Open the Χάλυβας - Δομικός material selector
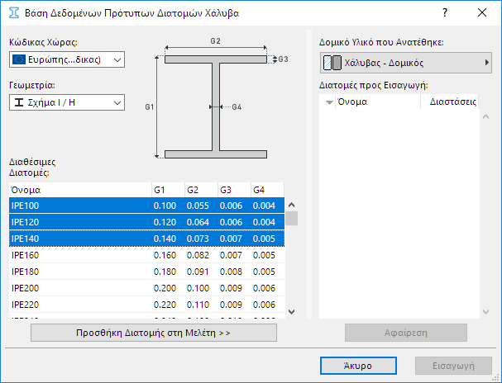The width and height of the screenshot is (502, 383). click(405, 63)
